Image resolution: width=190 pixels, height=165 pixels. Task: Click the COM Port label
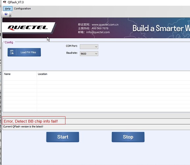pyautogui.click(x=72, y=46)
